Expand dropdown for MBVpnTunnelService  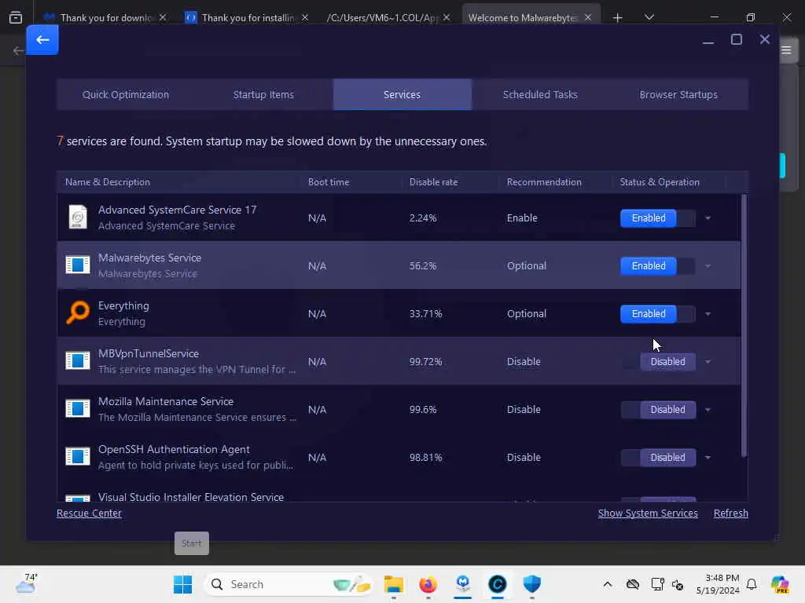[708, 361]
